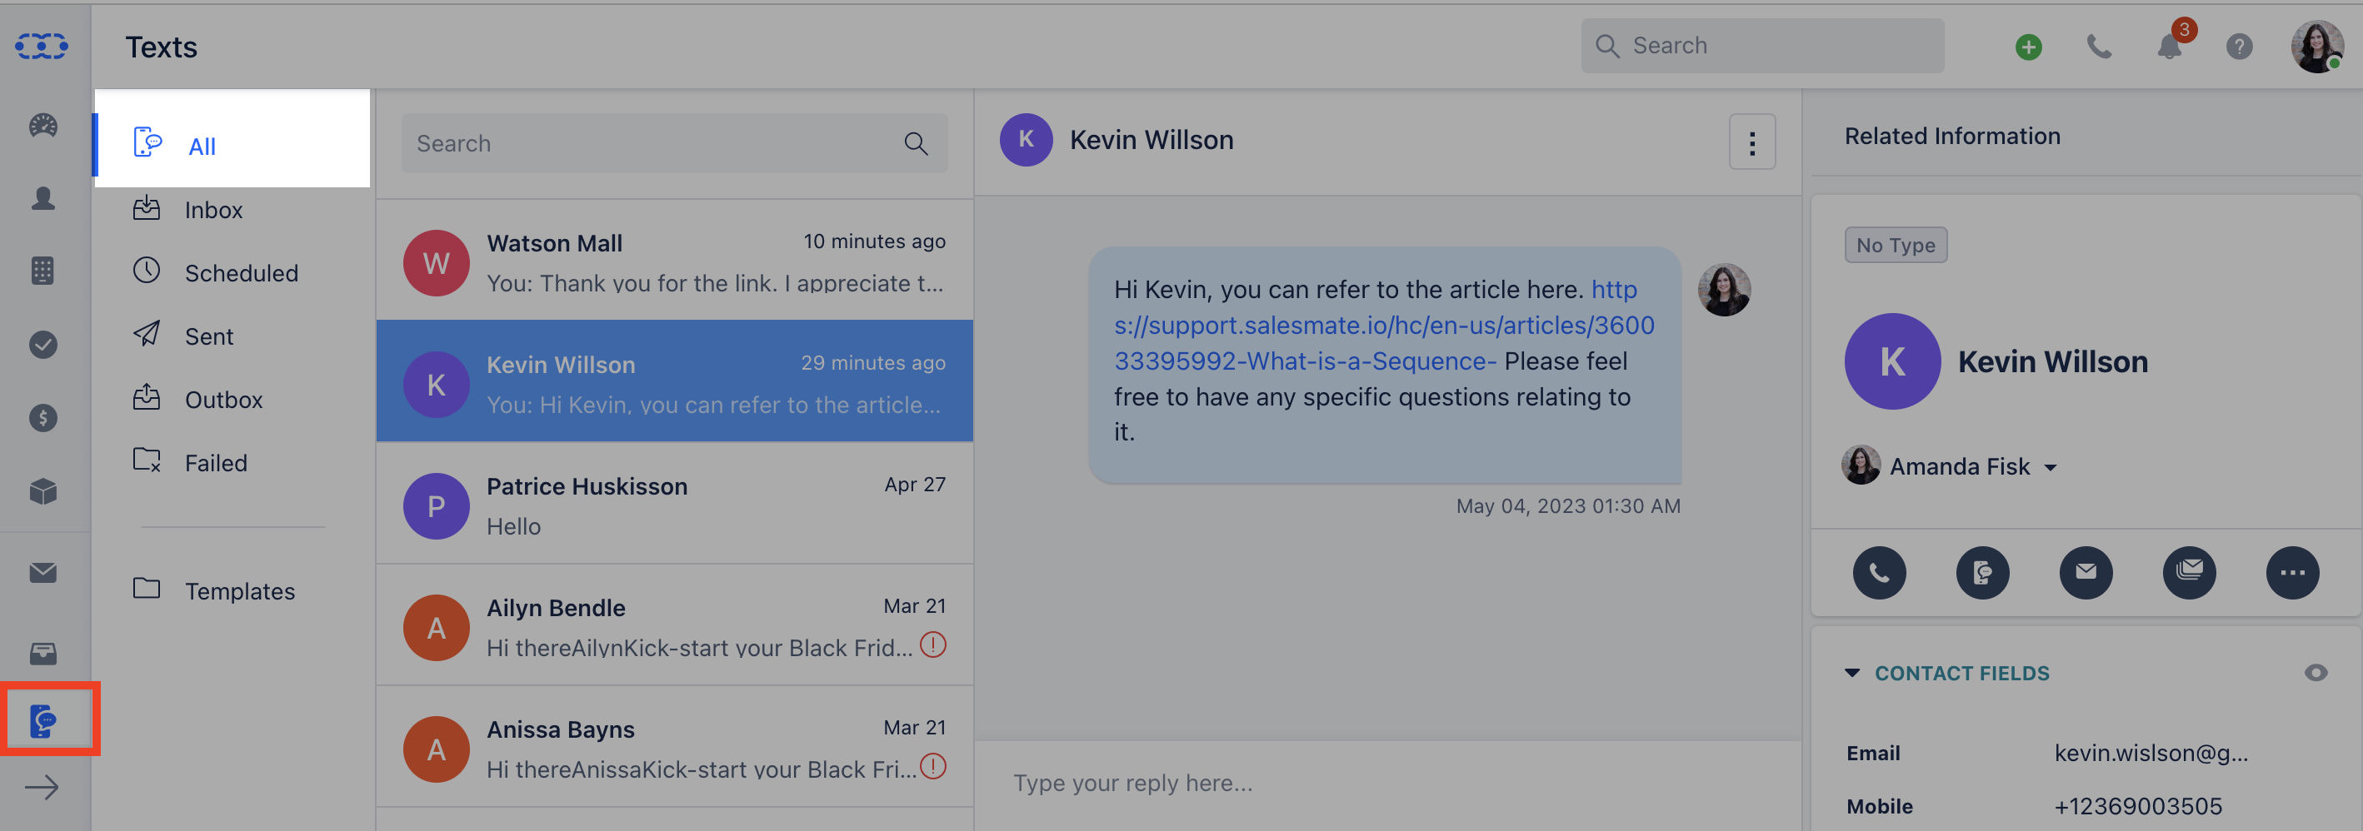Open notifications via the bell icon
This screenshot has width=2363, height=831.
(x=2169, y=47)
